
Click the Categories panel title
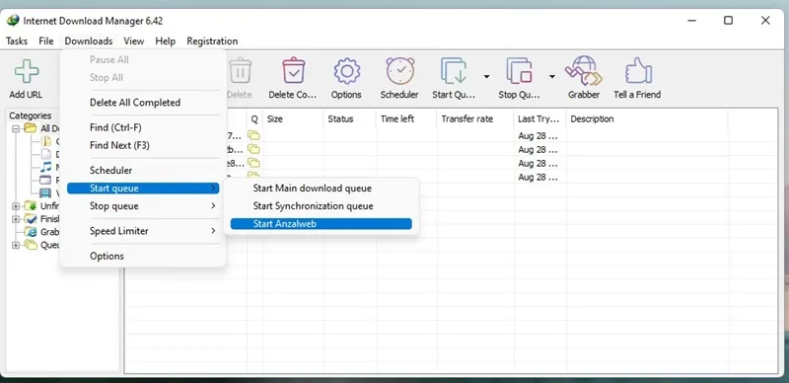[31, 115]
